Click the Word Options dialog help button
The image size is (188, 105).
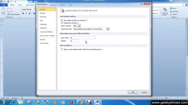pos(142,4)
